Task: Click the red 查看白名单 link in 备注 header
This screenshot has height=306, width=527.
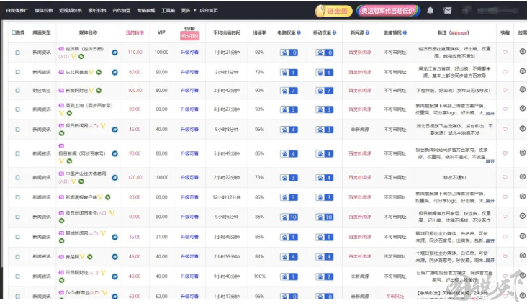Action: pyautogui.click(x=459, y=33)
